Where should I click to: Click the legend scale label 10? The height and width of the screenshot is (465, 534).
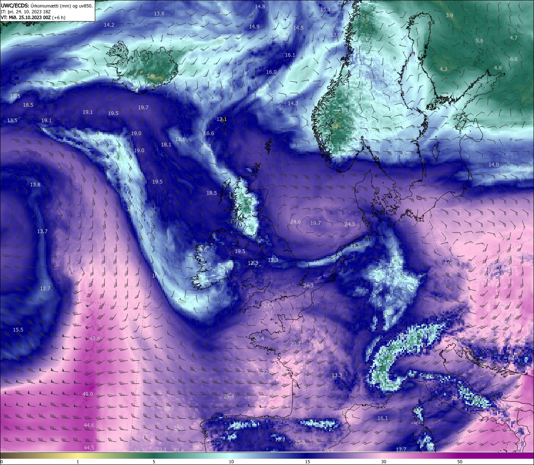click(231, 462)
